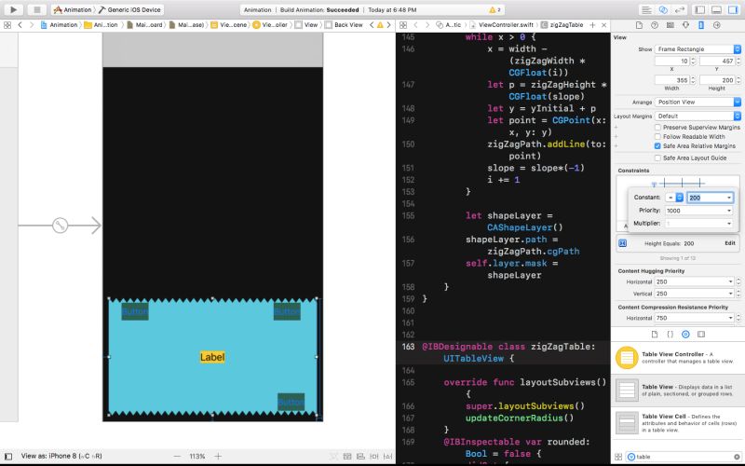Show the Attributes inspector

(x=685, y=25)
